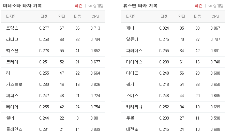
Task: Click player 카라티니 name
Action: tap(134, 107)
